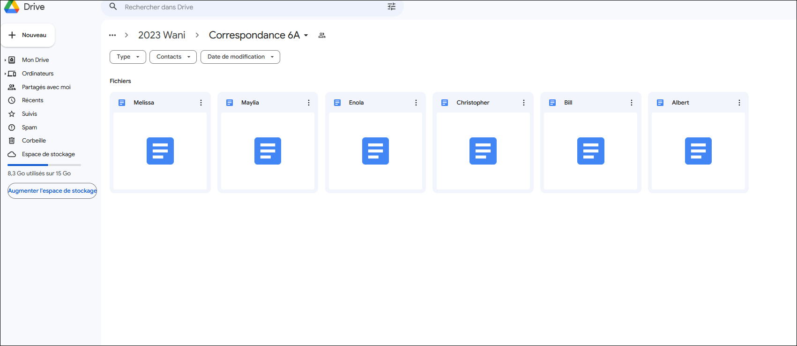Expand Mon Drive tree arrow
The width and height of the screenshot is (797, 346).
[5, 60]
